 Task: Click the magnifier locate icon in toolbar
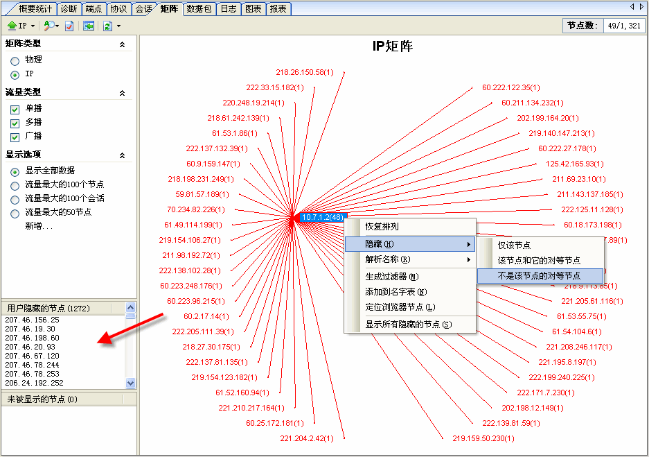[48, 26]
